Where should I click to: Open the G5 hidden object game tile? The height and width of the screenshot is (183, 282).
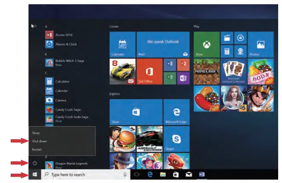234,99
